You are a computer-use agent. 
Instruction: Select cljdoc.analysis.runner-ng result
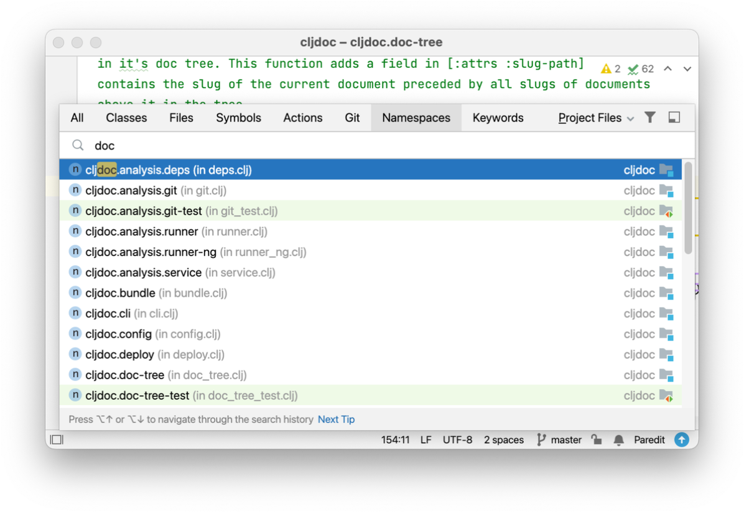[x=371, y=252]
